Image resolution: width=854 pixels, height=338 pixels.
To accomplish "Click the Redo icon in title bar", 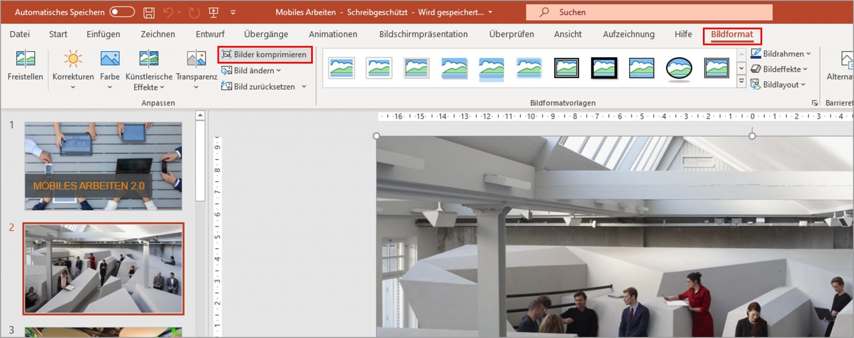I will tap(194, 12).
